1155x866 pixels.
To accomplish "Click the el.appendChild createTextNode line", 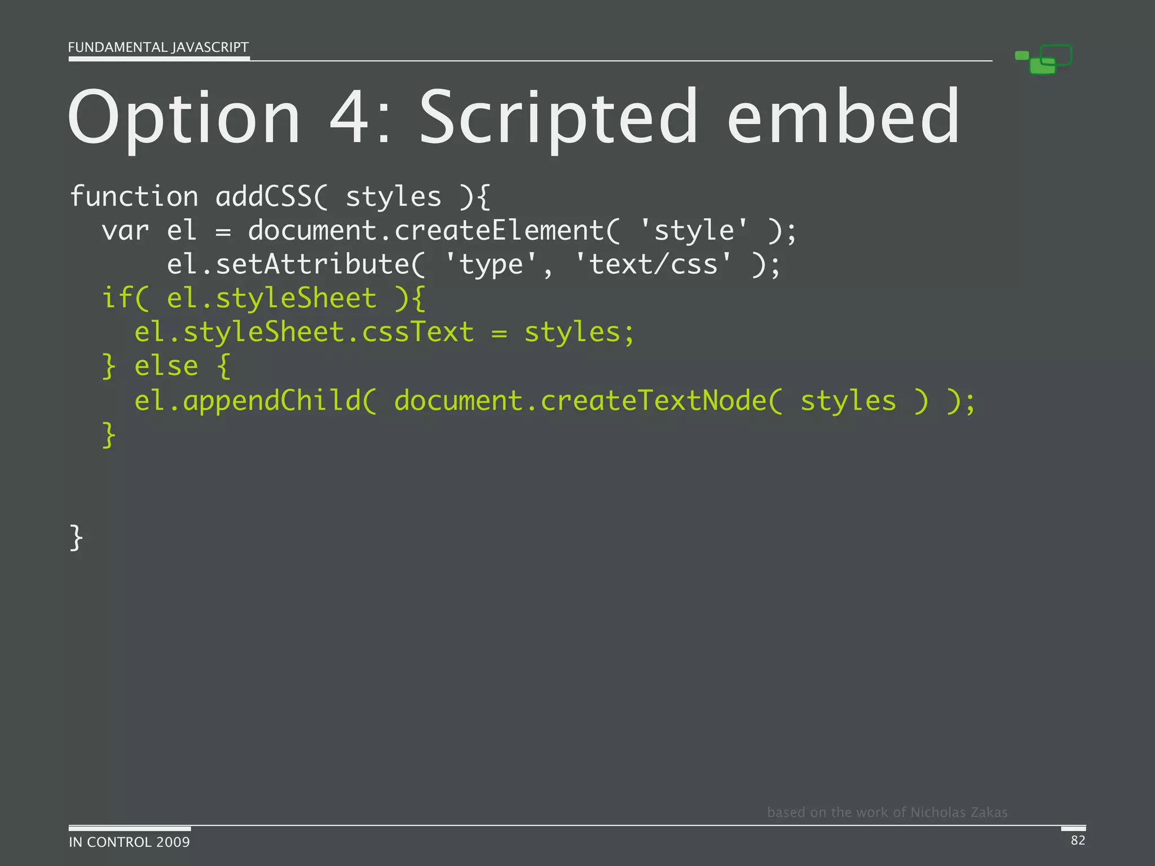I will [554, 401].
